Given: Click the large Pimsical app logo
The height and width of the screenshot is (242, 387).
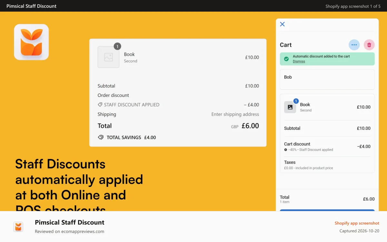Looking at the screenshot, I should coord(31,42).
